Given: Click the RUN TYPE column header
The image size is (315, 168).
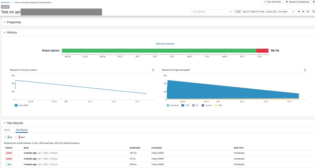Looking at the screenshot, I should coord(239,148).
